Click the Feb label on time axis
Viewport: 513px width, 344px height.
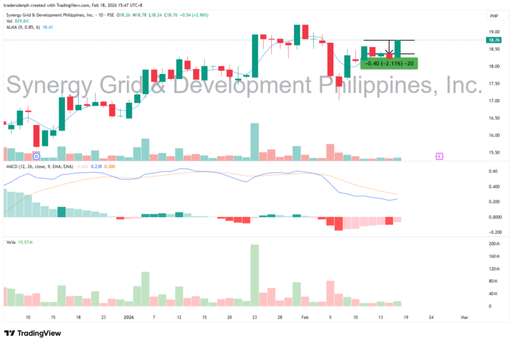(305, 317)
